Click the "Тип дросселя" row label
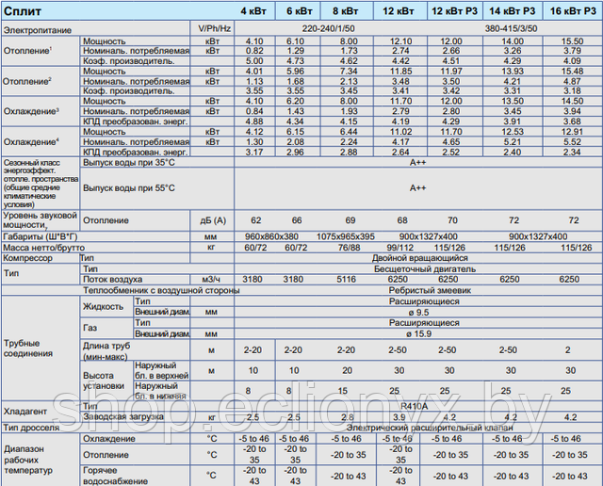Screen dimensions: 603x486 point(31,428)
